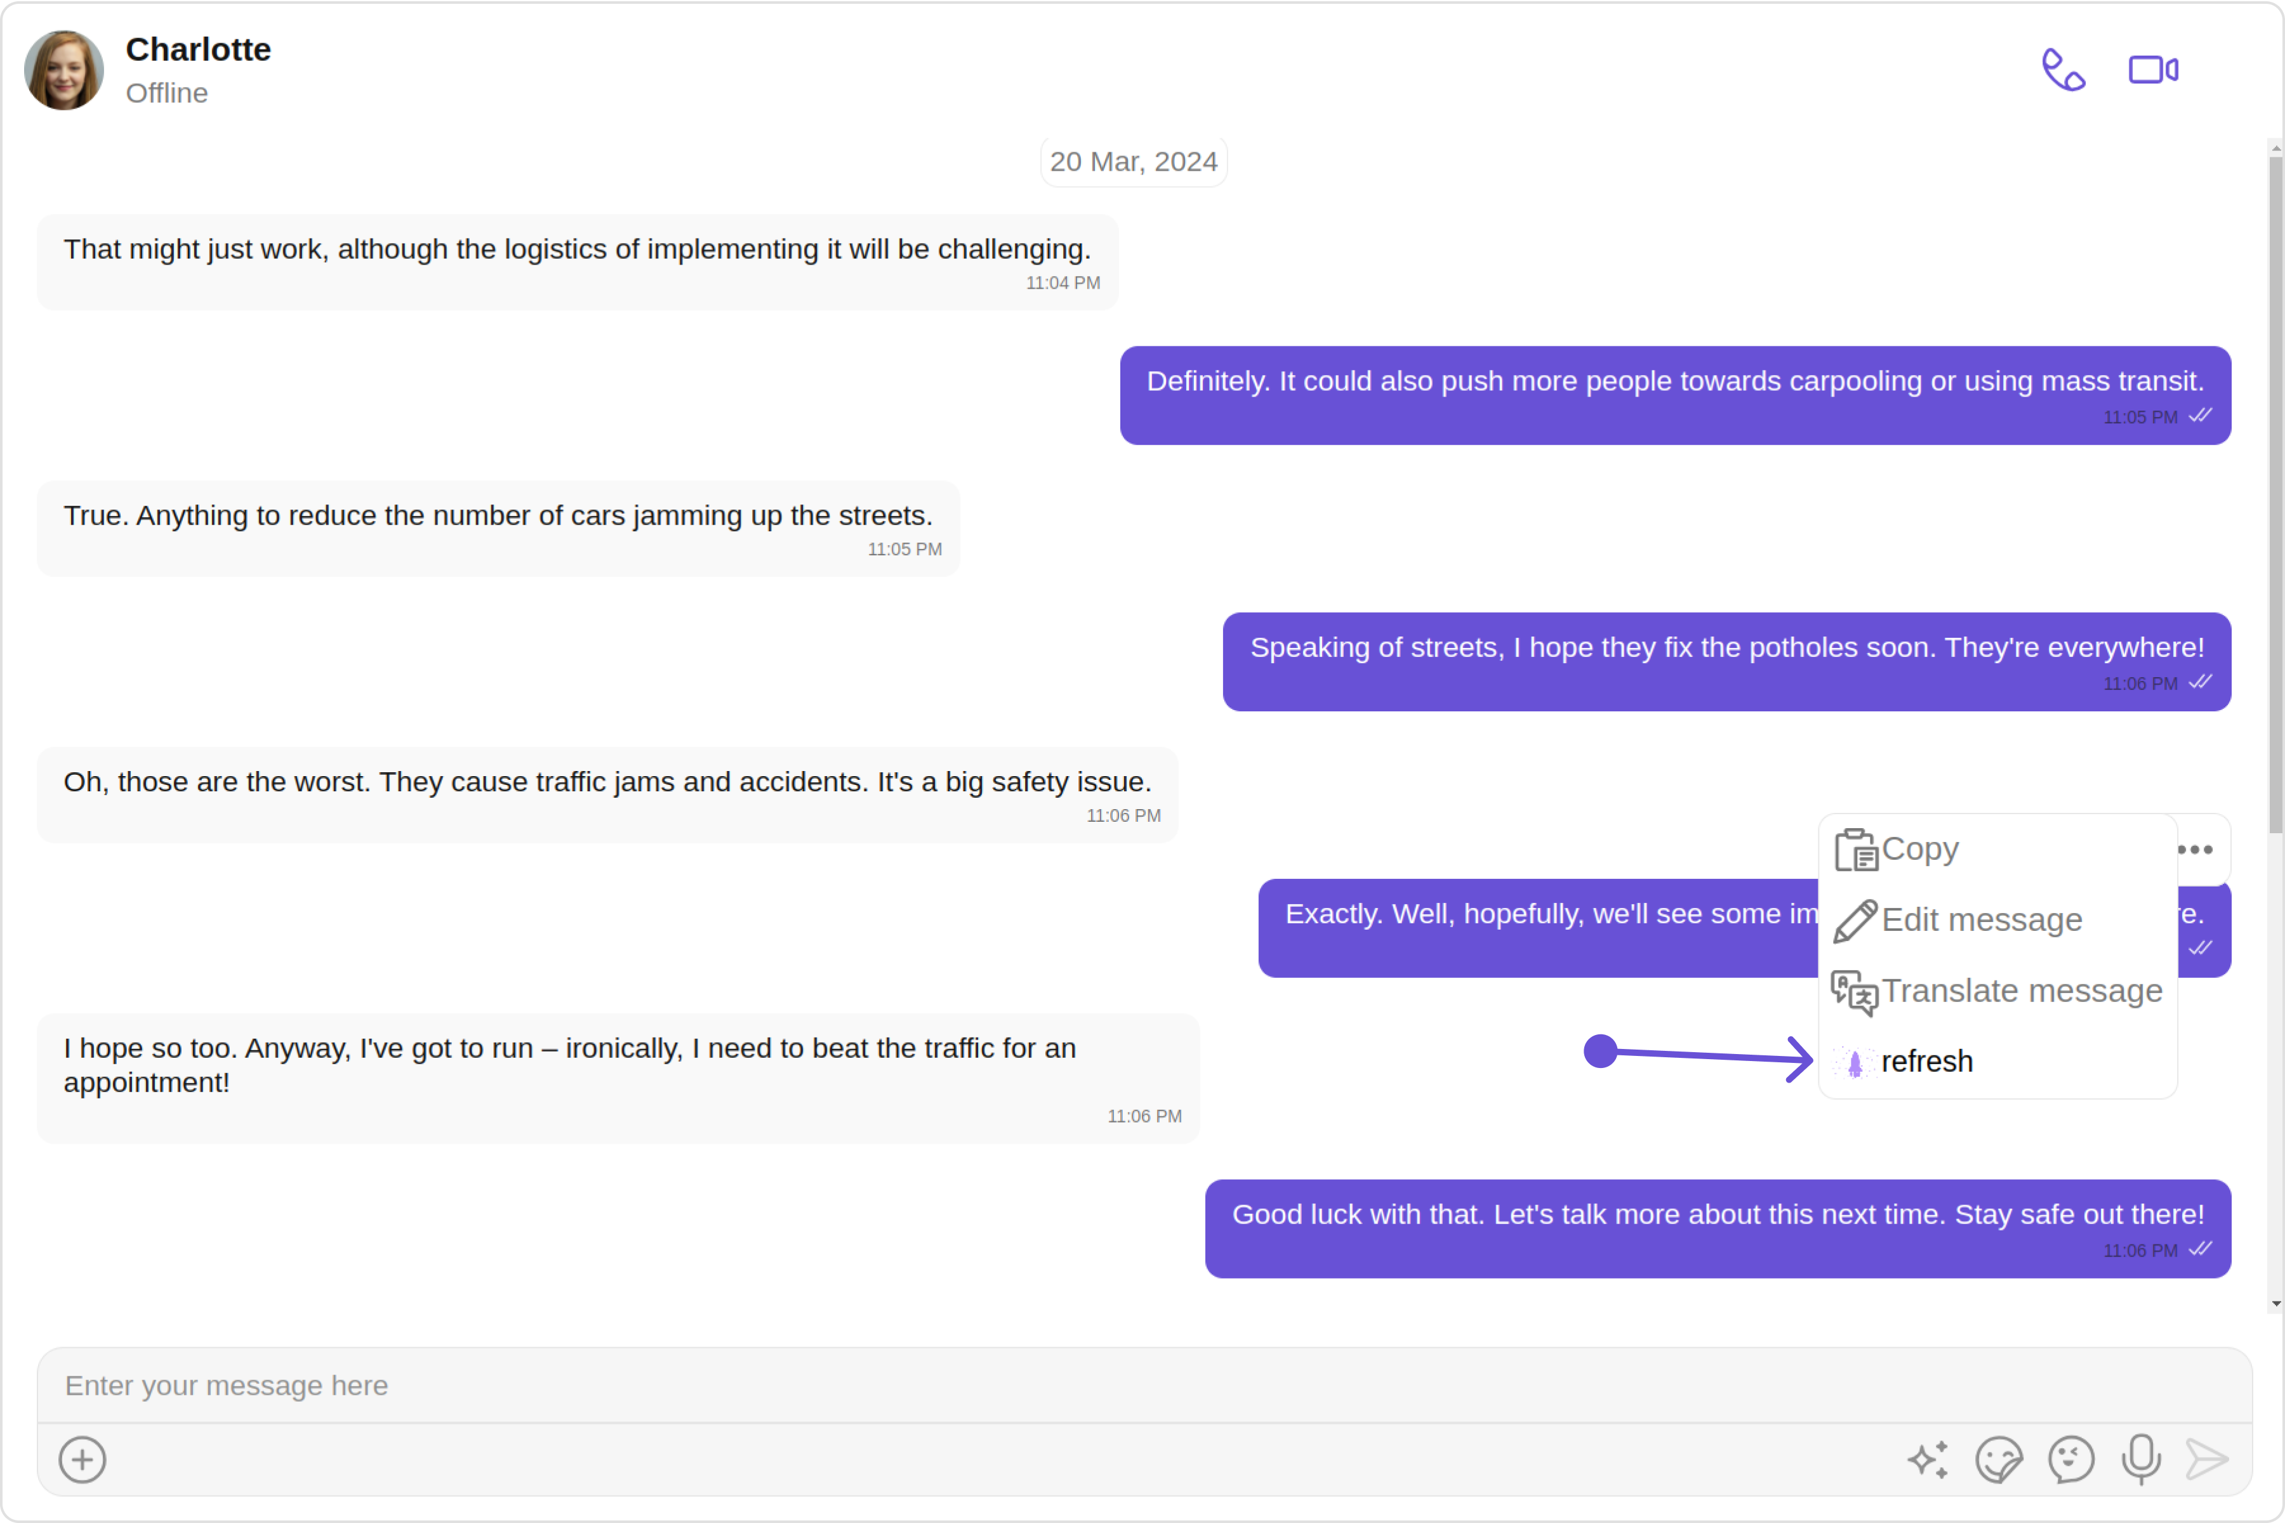Click the send message arrow icon

click(2208, 1460)
